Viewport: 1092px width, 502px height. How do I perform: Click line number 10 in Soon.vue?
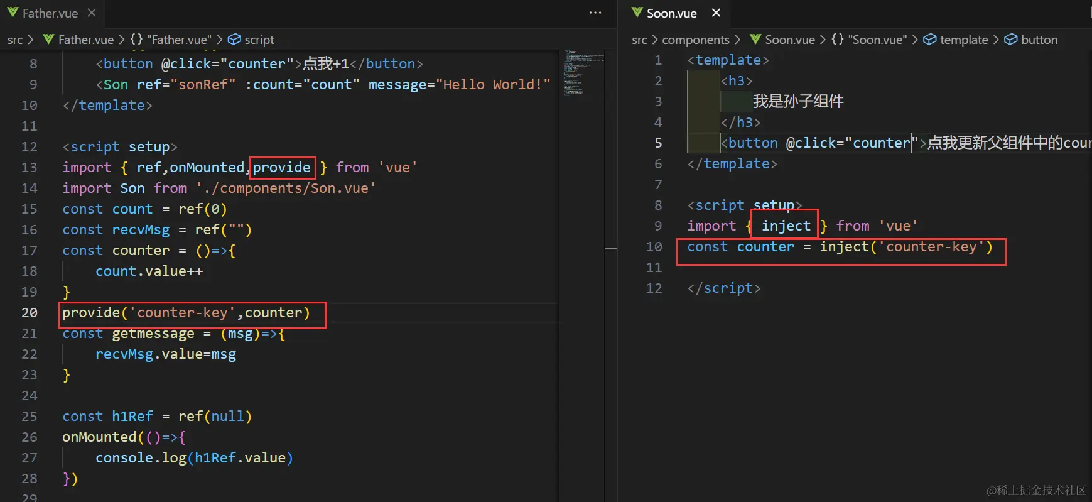(654, 247)
